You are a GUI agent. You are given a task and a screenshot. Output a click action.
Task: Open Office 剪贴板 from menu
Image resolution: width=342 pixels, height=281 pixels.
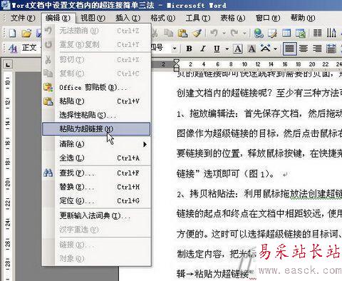pos(96,88)
